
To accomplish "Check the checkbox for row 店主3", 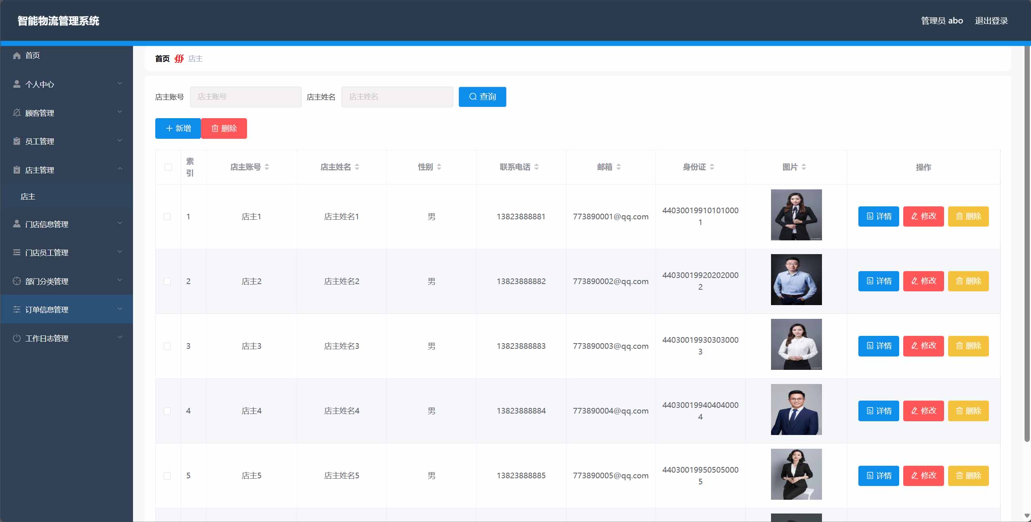I will 167,346.
